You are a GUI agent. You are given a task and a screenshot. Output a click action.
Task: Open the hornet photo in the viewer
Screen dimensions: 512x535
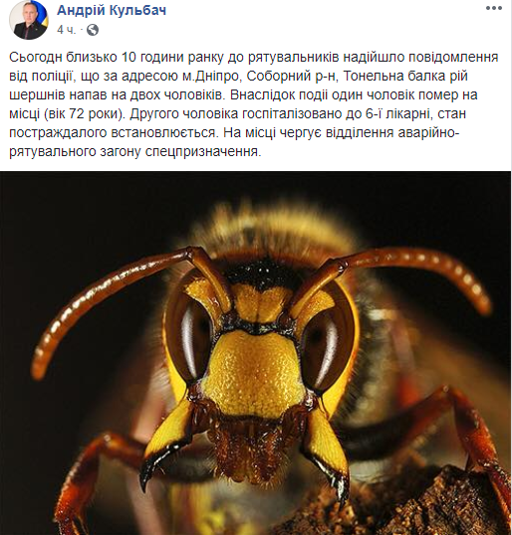click(x=255, y=353)
